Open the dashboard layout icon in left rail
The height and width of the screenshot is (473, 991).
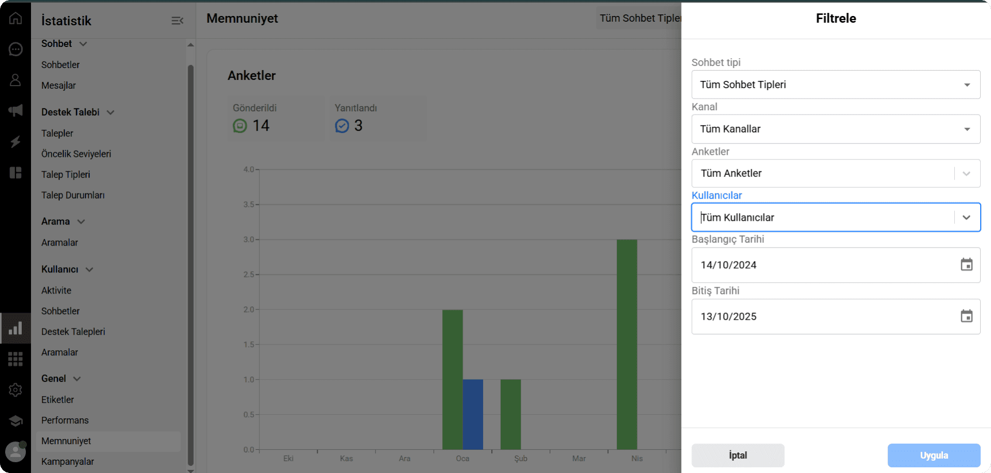[16, 172]
